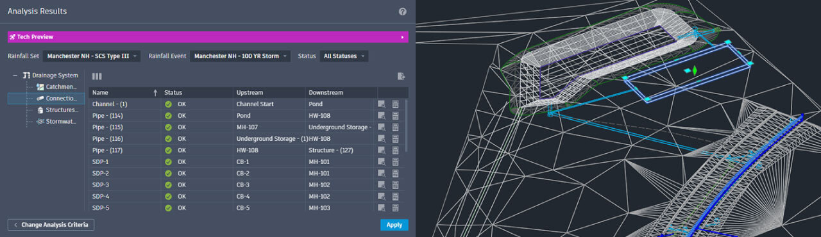Open the Status filter dropdown

pyautogui.click(x=344, y=56)
